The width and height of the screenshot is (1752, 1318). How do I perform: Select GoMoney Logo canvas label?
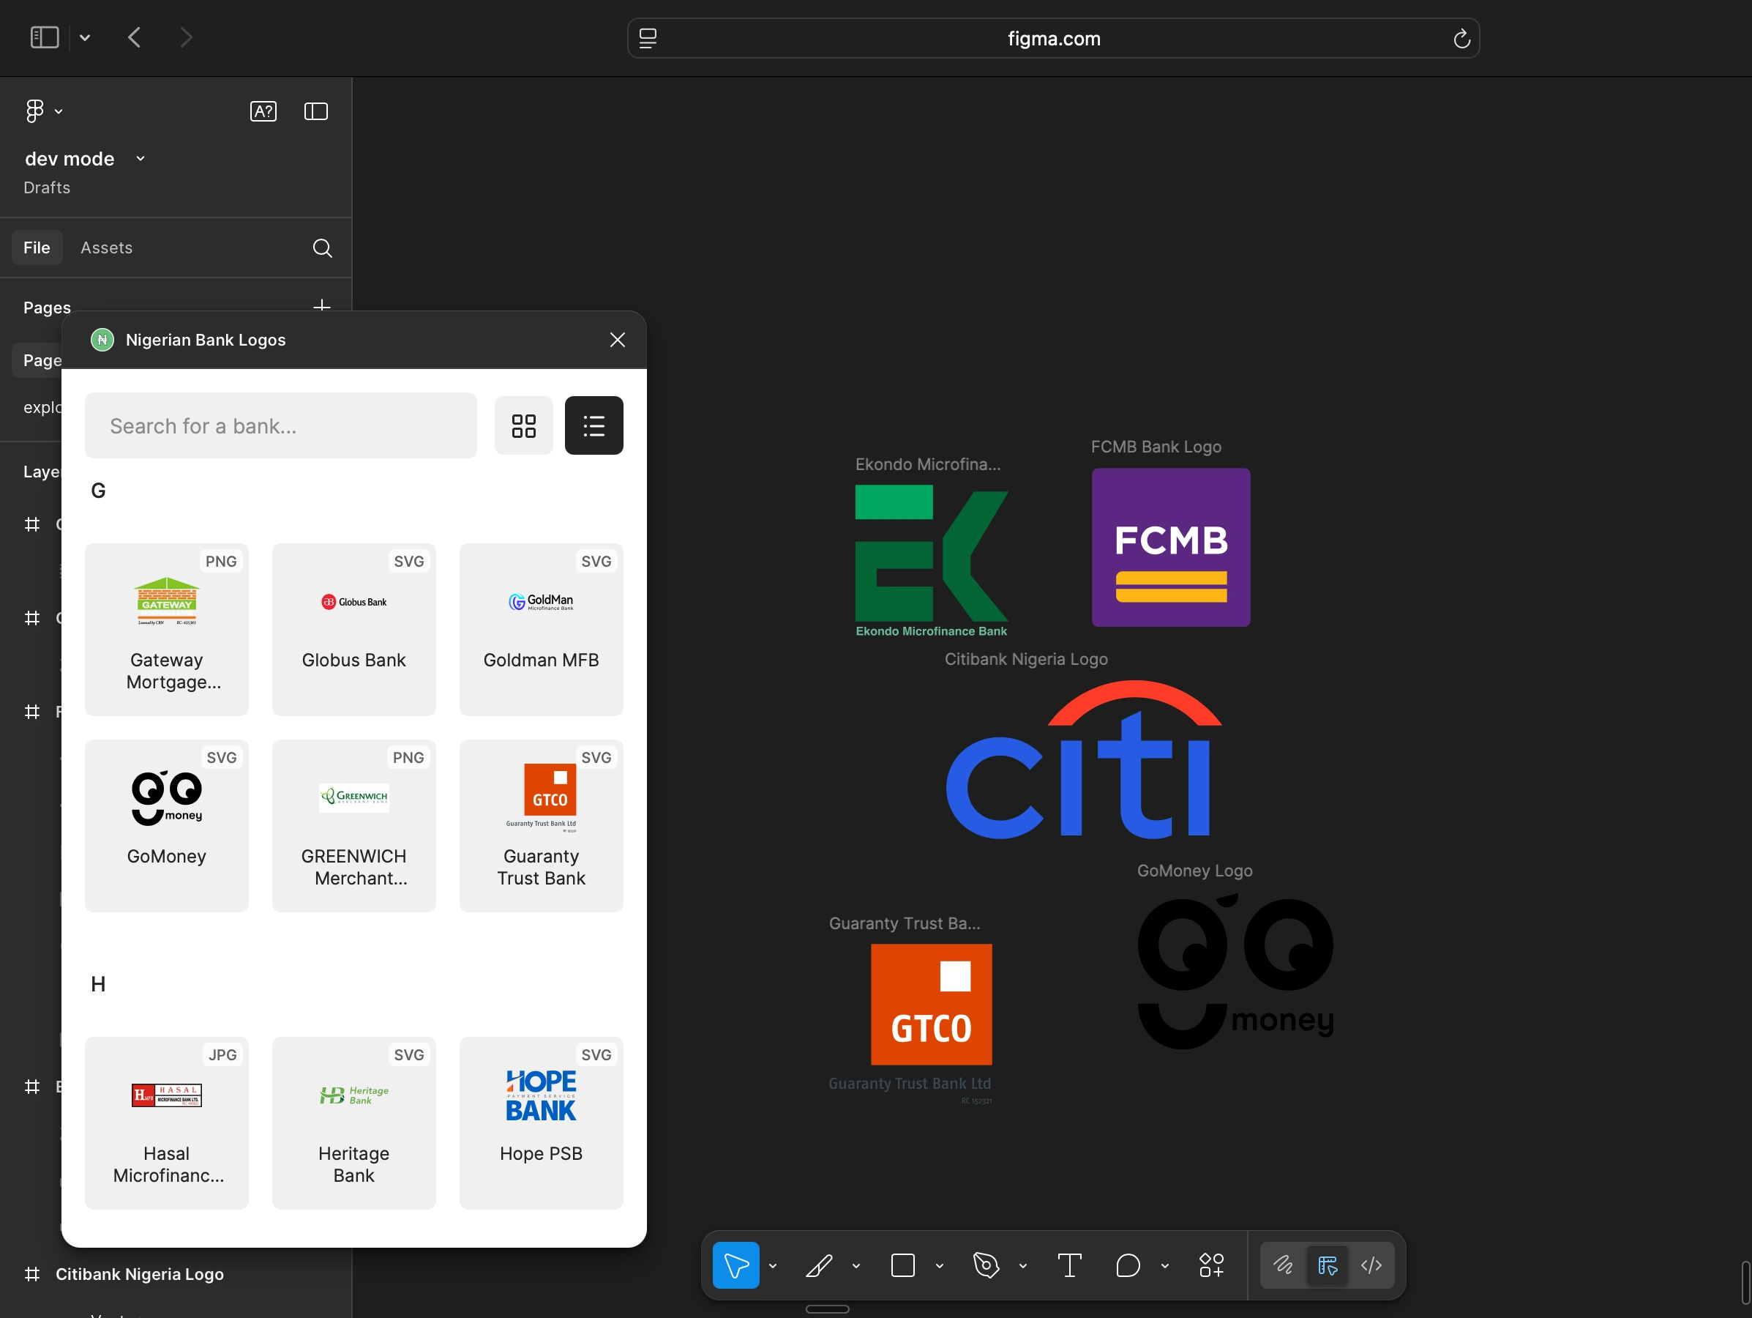(x=1194, y=871)
